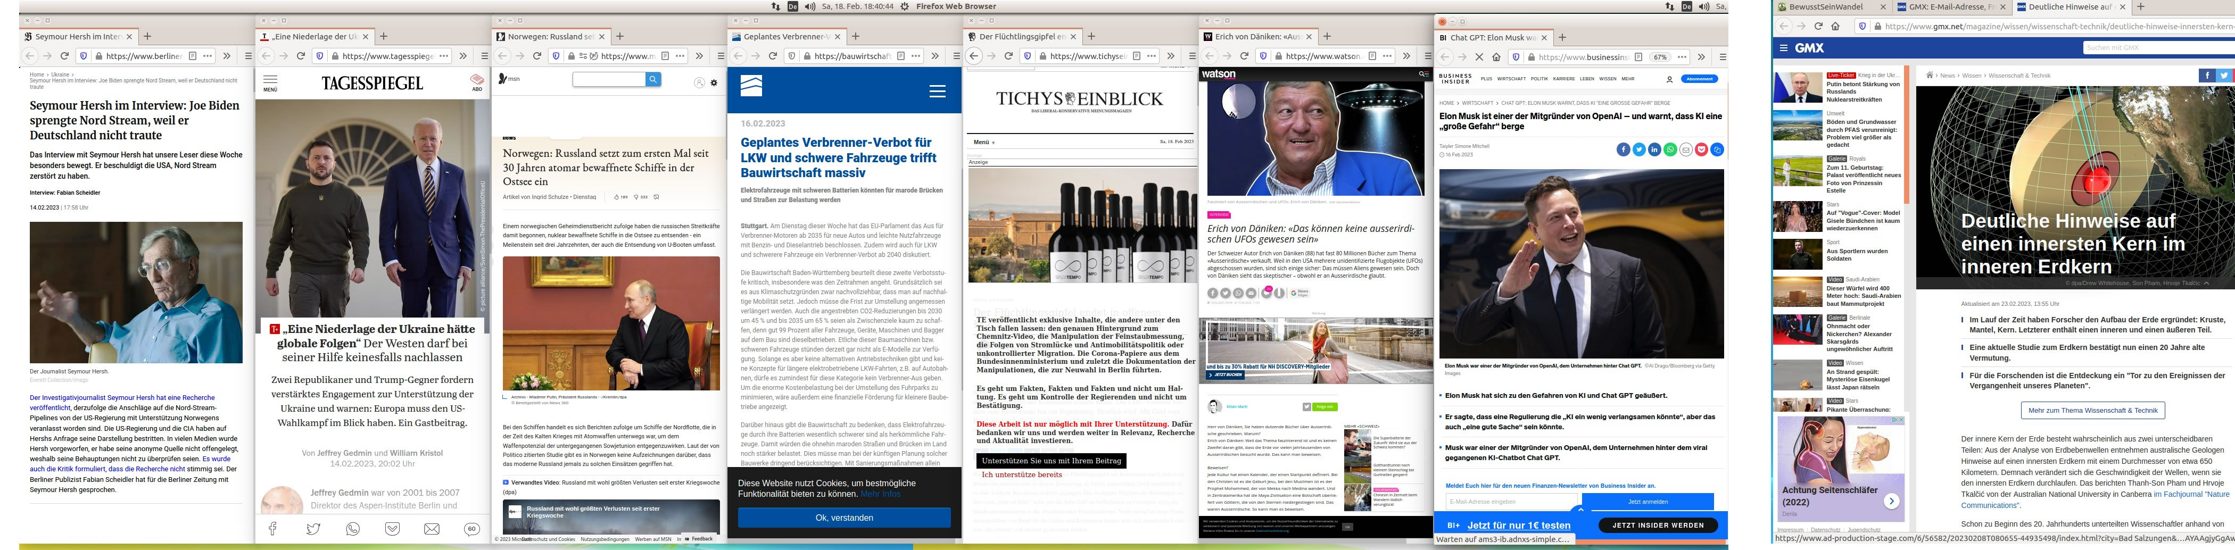The image size is (2235, 550).
Task: Select WIRTSCHAFT in Business Insider navigation
Action: click(1511, 79)
